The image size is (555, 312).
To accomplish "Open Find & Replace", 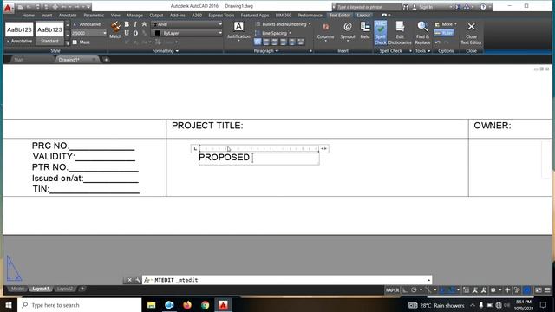I will click(x=422, y=33).
